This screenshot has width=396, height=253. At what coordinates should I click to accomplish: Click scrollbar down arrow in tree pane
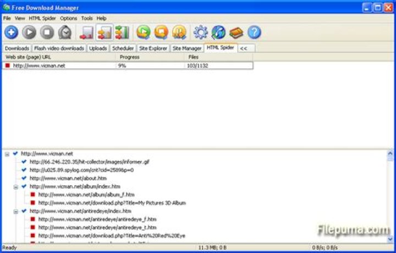(390, 238)
